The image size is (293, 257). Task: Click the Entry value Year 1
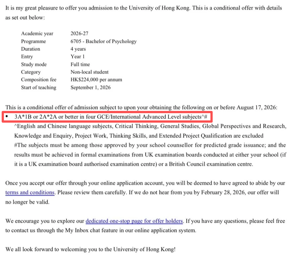coord(78,57)
